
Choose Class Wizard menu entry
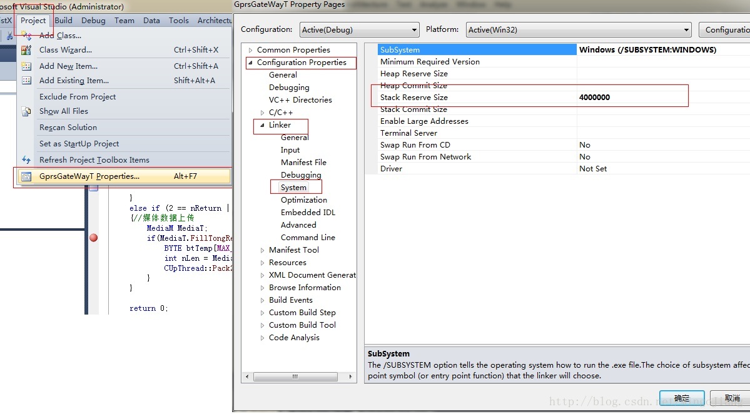[x=124, y=50]
